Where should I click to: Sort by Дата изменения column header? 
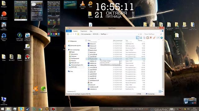(118, 40)
